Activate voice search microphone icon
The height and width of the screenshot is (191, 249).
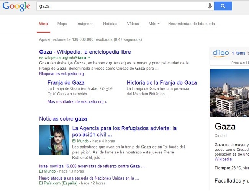coord(210,6)
